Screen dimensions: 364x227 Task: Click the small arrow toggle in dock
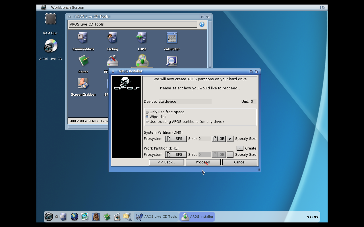pyautogui.click(x=57, y=217)
